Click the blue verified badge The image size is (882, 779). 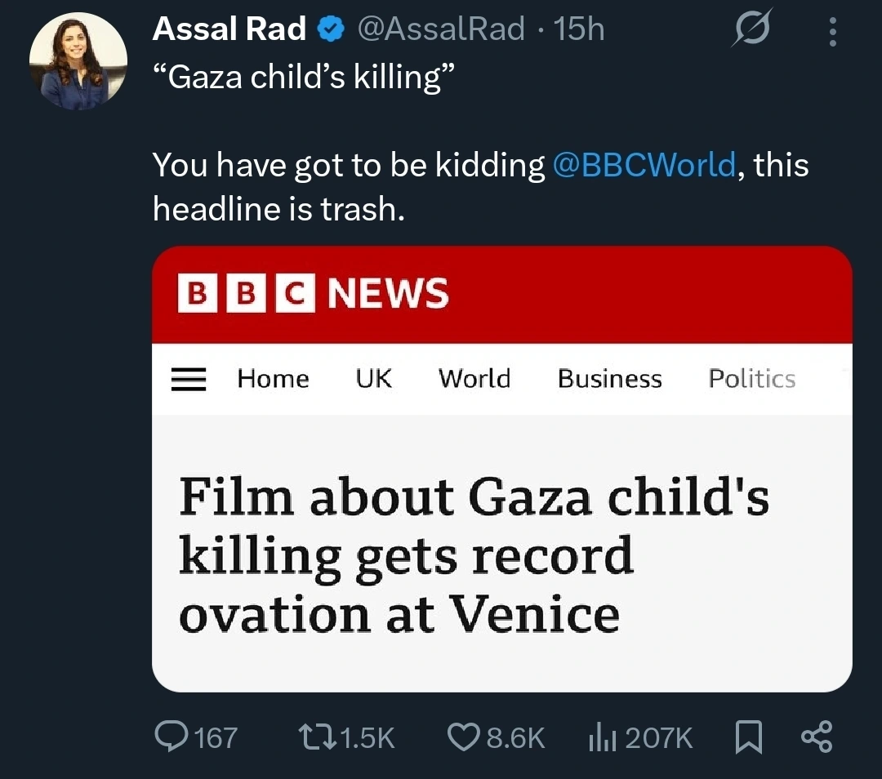pos(329,29)
